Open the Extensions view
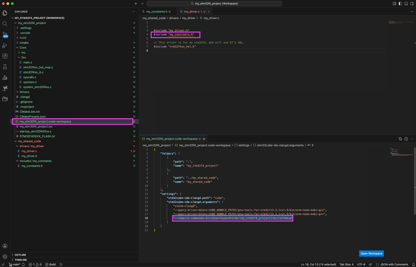Screen dimensions: 416x267 [5, 56]
